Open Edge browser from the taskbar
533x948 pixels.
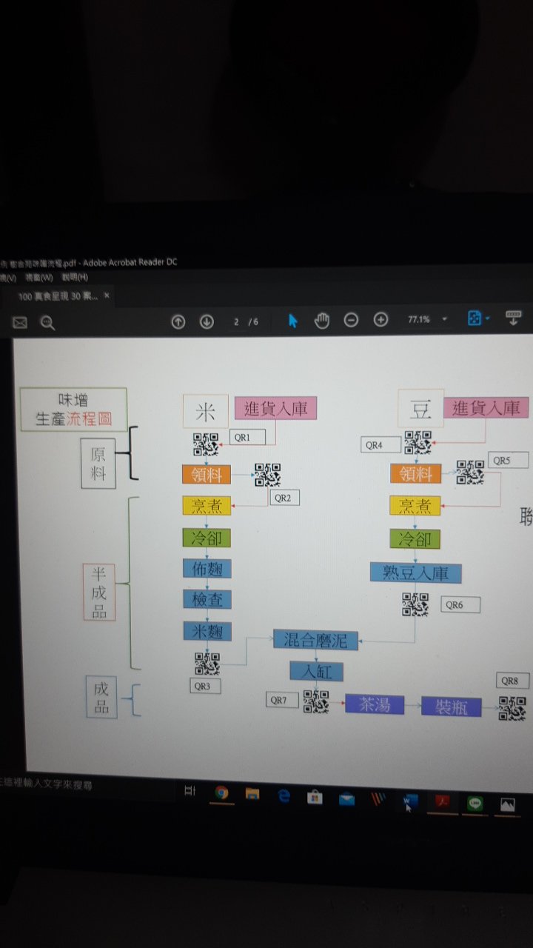click(x=284, y=796)
